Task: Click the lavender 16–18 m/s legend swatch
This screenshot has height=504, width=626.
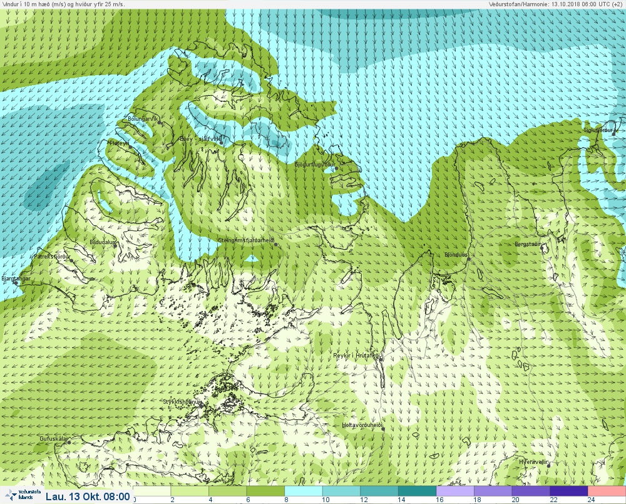Action: pos(455,491)
